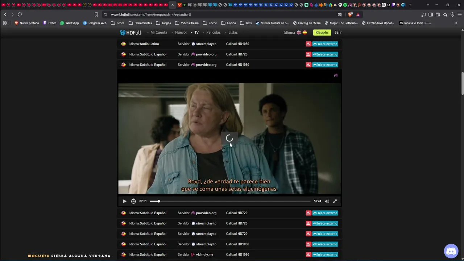Open the Series bookmarks folder
This screenshot has height=261, width=464.
117,23
